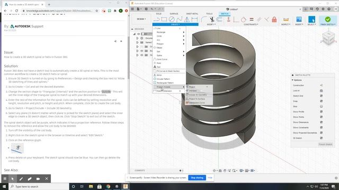This screenshot has width=339, height=190.
Task: Toggle the Show Dimensions checkbox
Action: (322, 122)
